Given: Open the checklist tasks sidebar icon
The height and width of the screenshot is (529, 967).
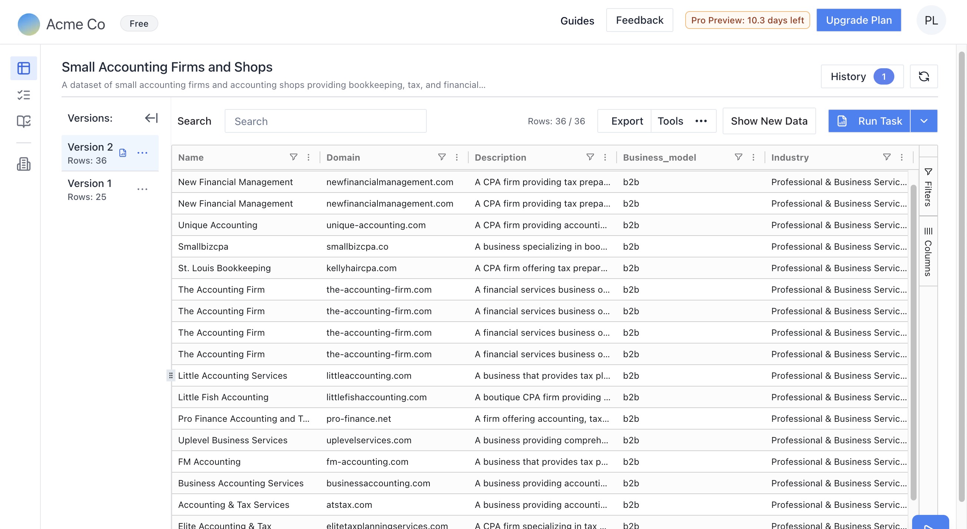Looking at the screenshot, I should [23, 95].
